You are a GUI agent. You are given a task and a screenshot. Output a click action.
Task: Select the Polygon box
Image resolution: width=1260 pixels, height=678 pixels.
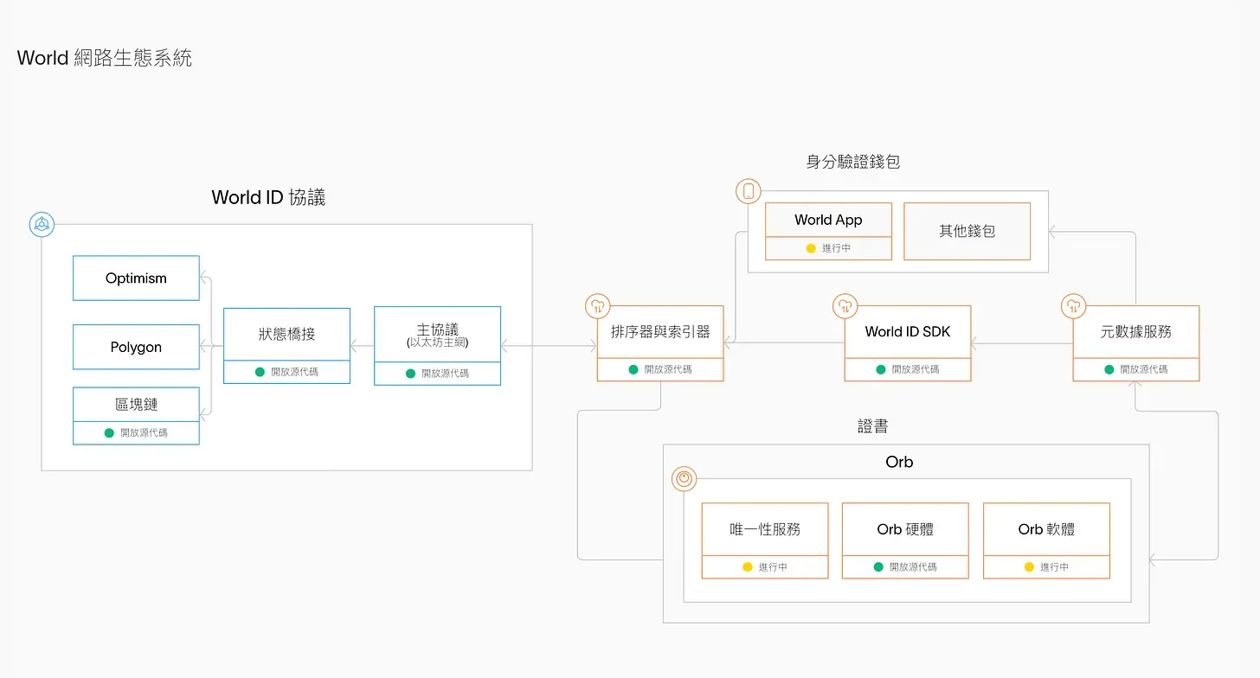pos(136,347)
